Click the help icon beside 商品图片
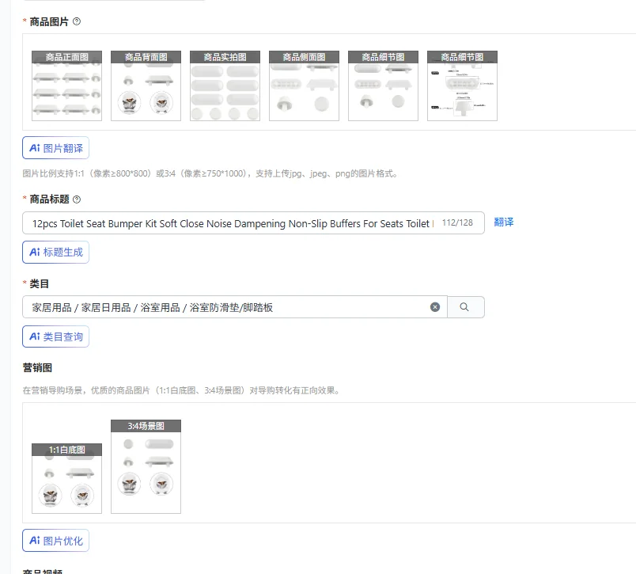 [x=76, y=21]
